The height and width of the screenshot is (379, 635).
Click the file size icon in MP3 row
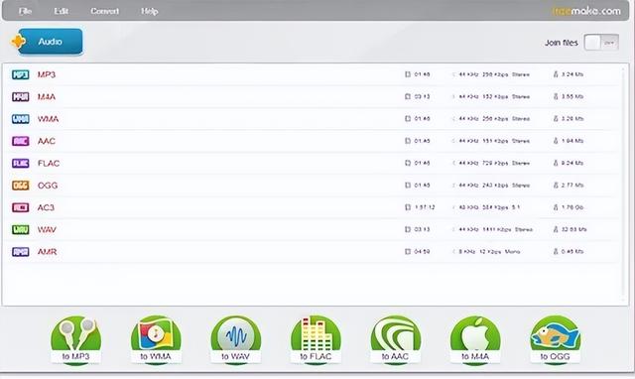pyautogui.click(x=556, y=74)
